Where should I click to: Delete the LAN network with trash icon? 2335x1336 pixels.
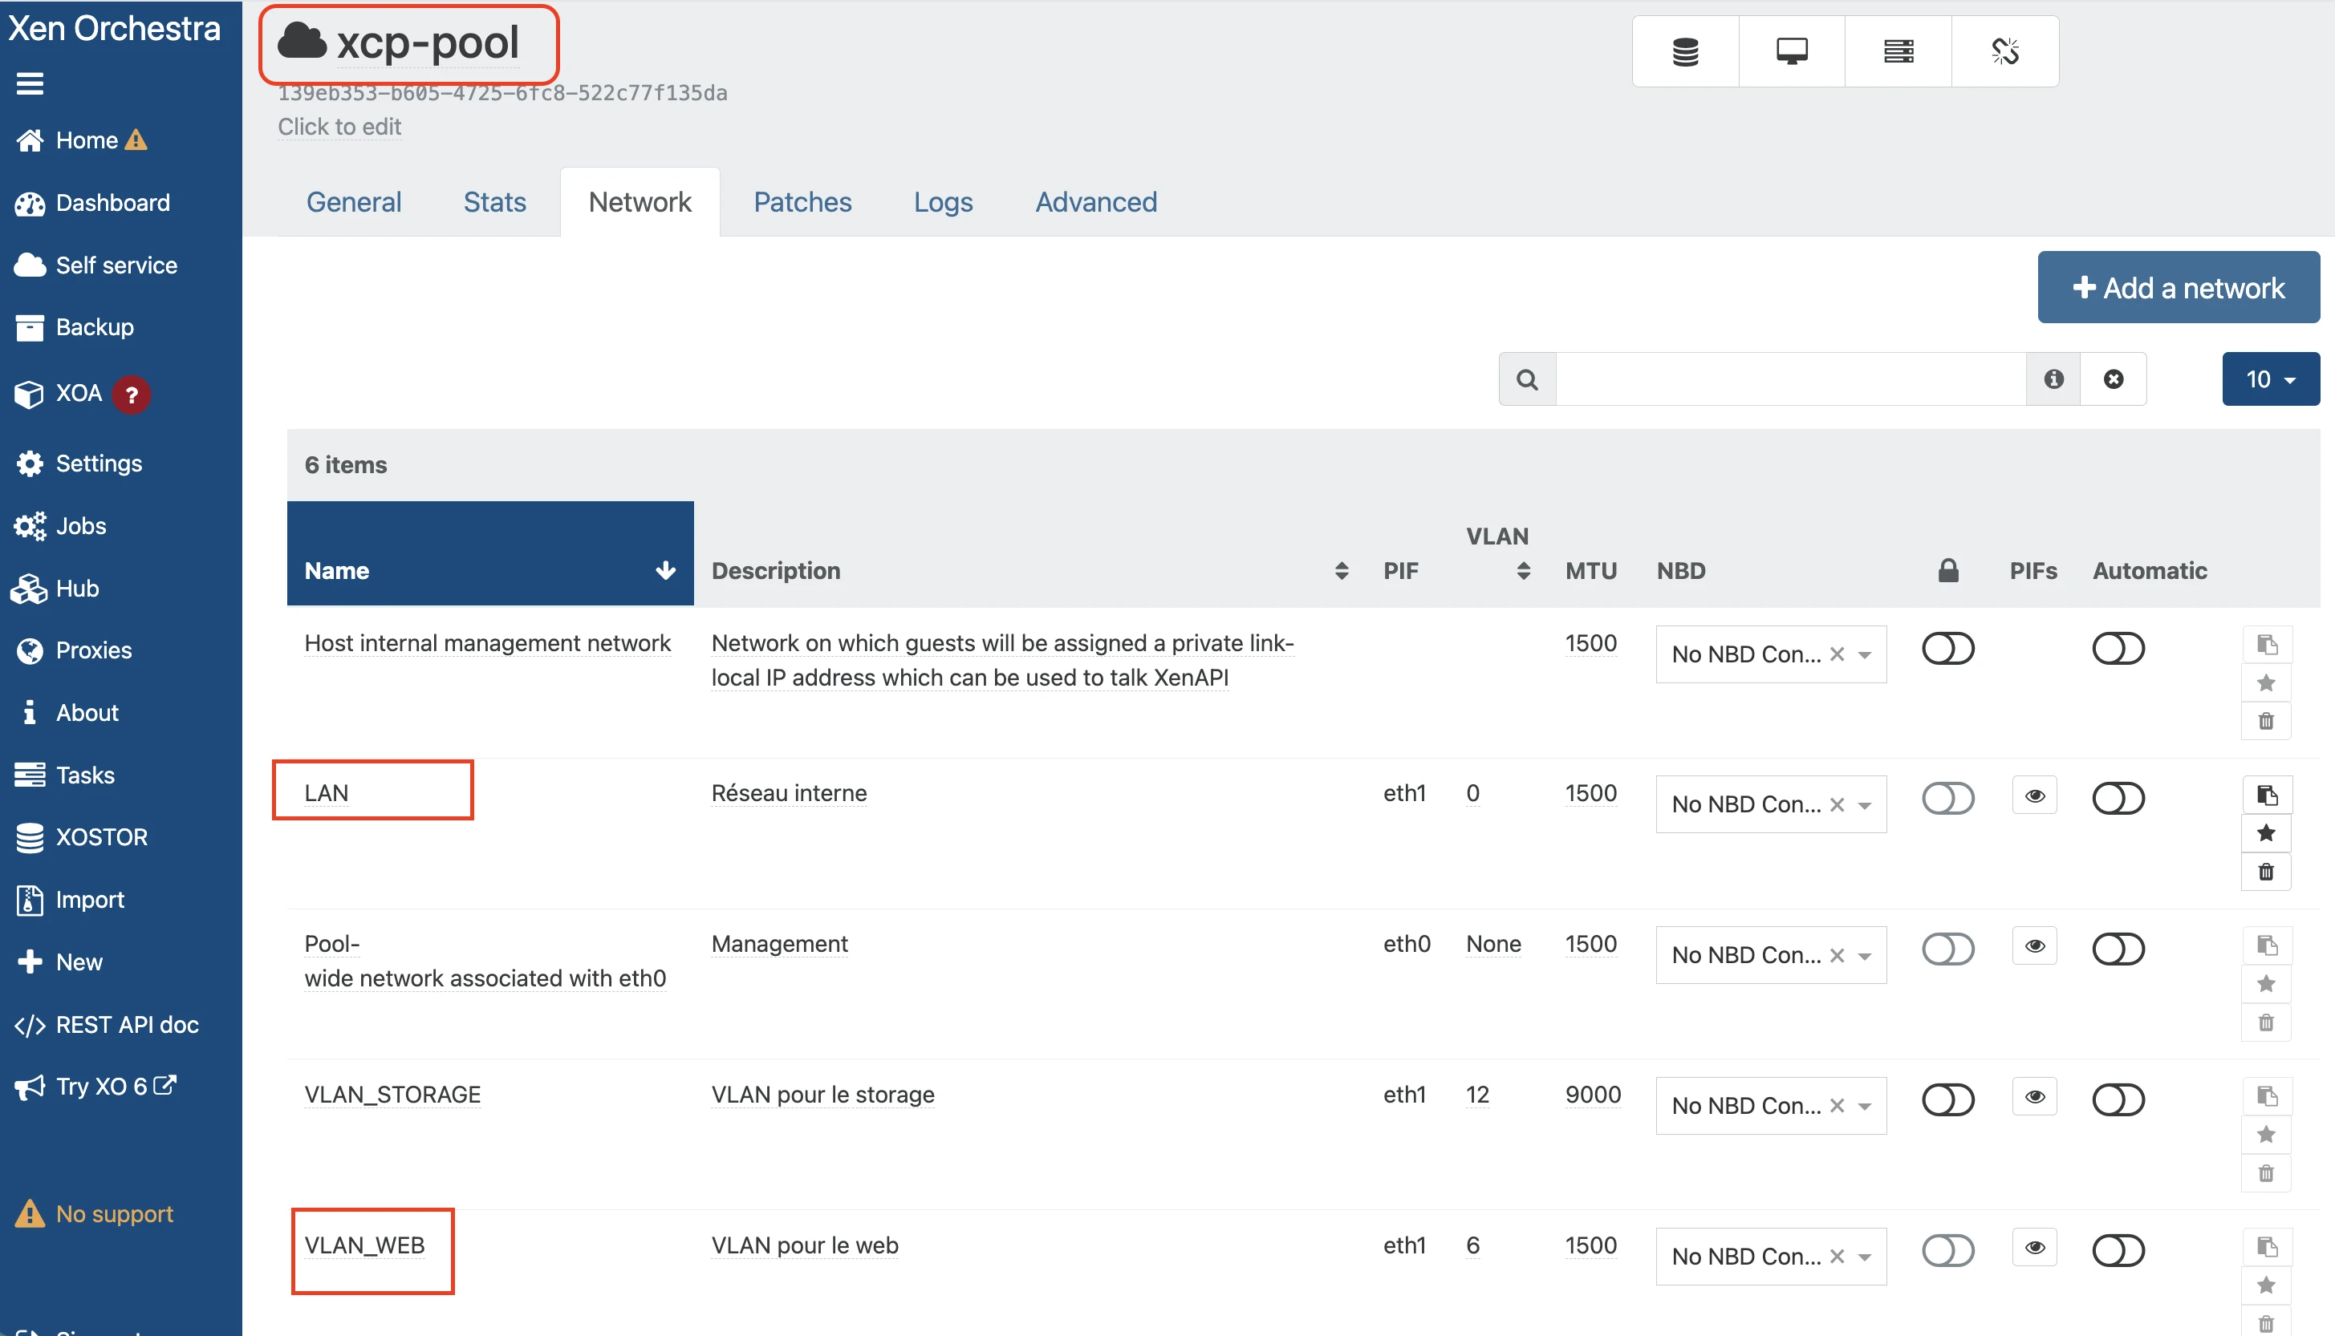[x=2266, y=872]
